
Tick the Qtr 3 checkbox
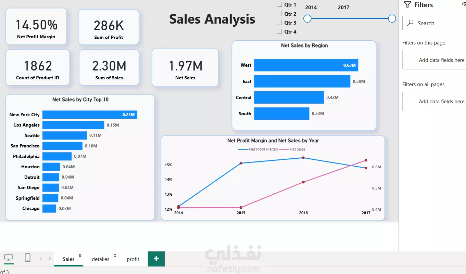pos(279,23)
